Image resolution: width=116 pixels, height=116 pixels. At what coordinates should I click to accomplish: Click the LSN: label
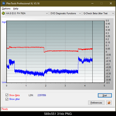click(x=31, y=95)
